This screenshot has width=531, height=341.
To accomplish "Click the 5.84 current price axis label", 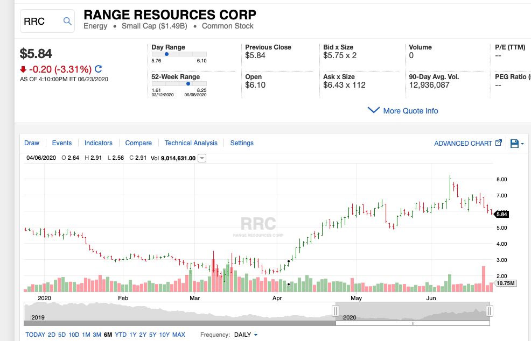I will 501,214.
